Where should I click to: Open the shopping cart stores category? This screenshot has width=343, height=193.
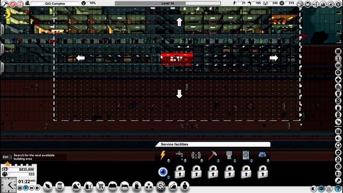click(x=101, y=186)
